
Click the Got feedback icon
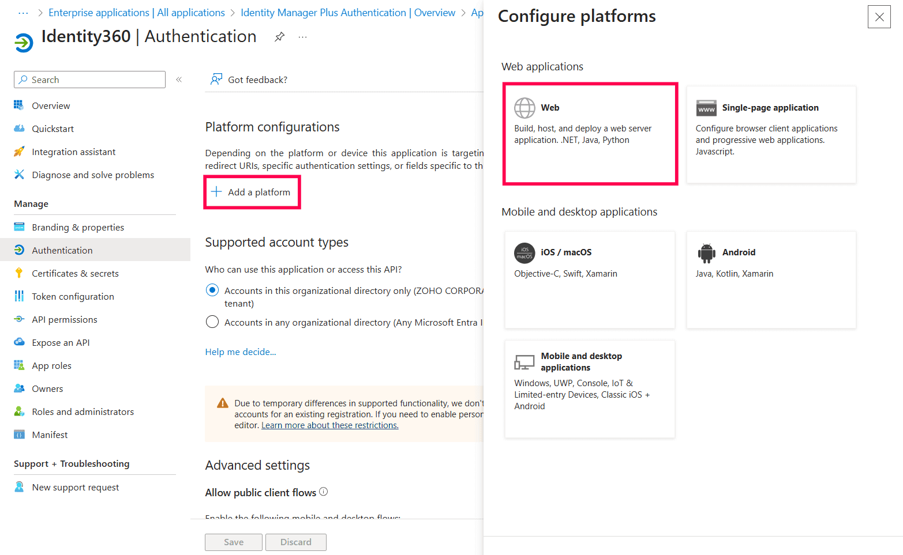click(x=216, y=79)
